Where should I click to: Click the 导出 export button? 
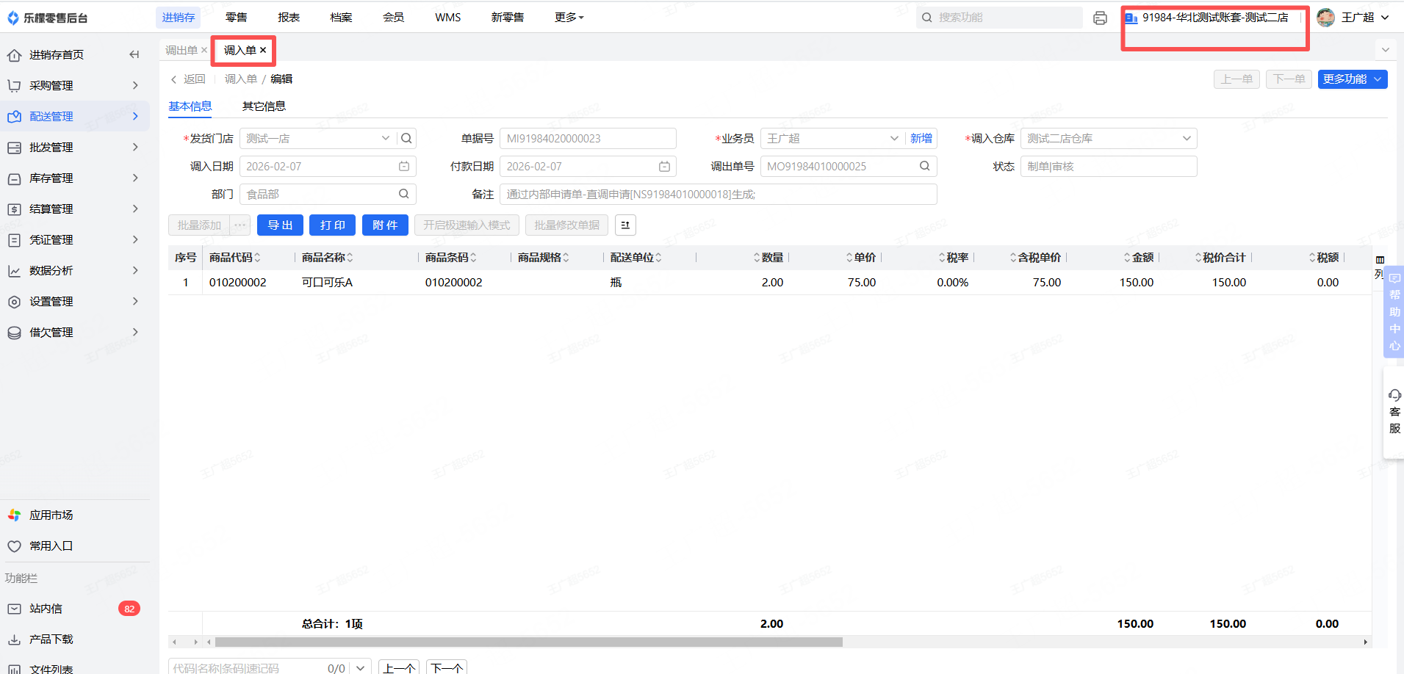pyautogui.click(x=280, y=225)
